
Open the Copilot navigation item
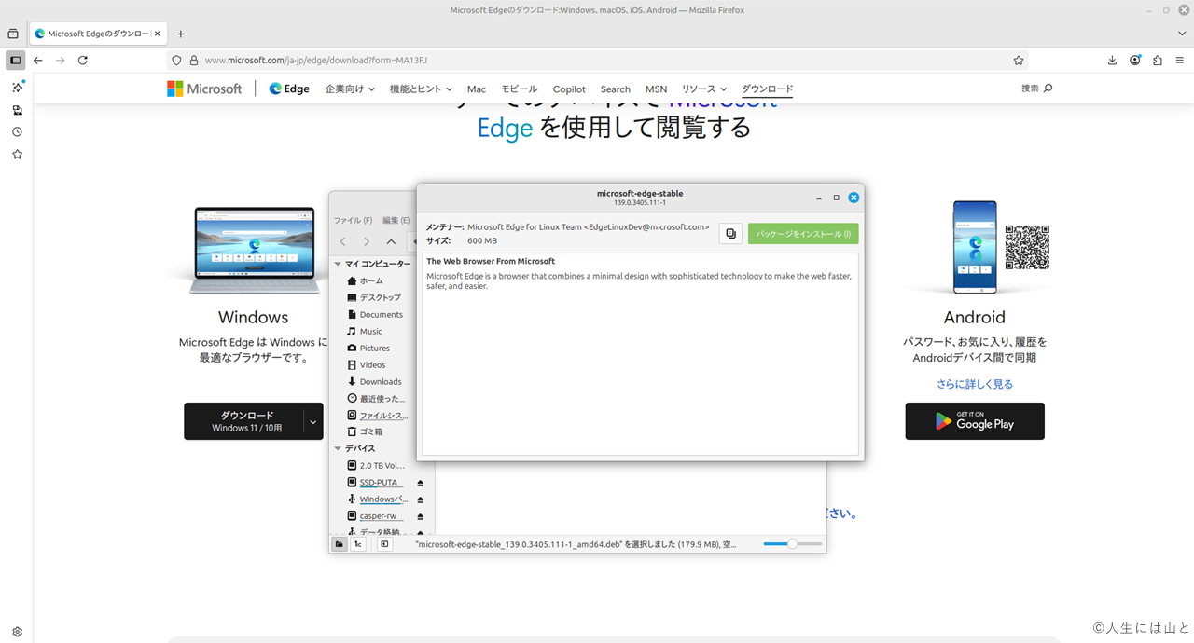click(569, 89)
